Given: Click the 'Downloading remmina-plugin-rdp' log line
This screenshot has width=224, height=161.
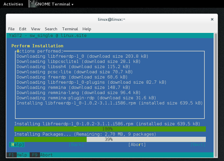Looking at the screenshot, I should [x=86, y=98].
